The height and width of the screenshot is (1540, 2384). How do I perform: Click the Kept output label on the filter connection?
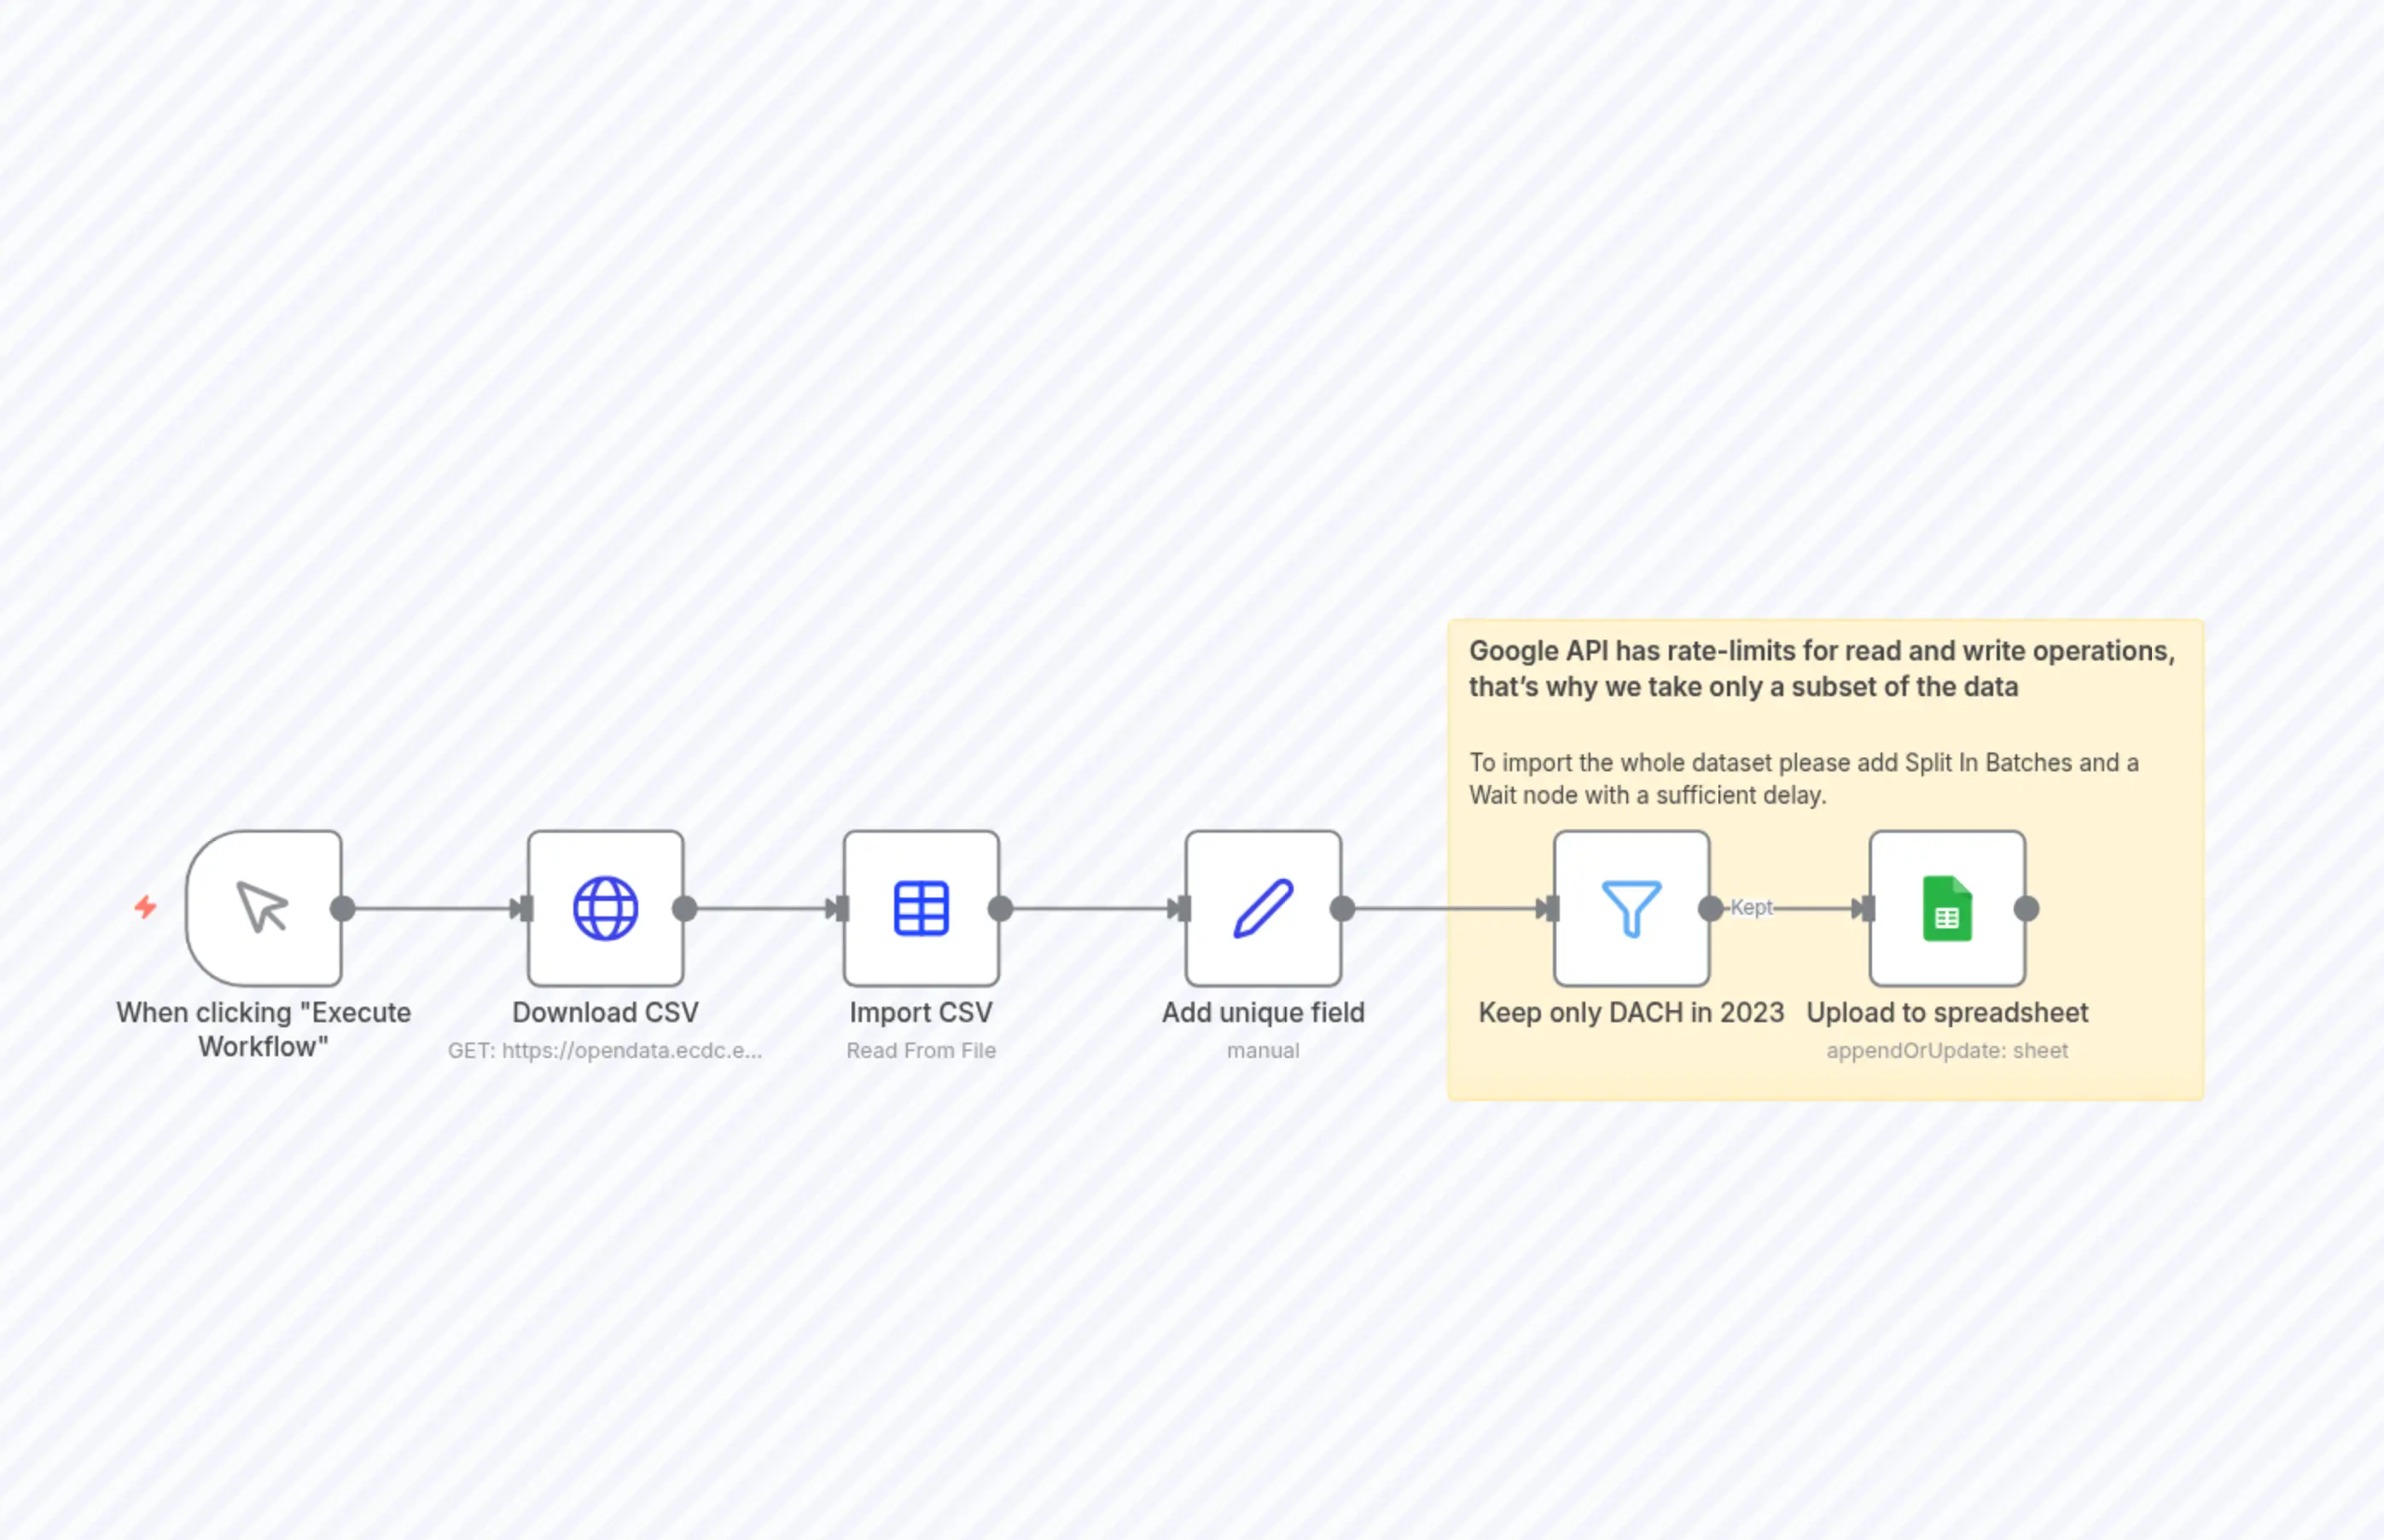tap(1751, 908)
